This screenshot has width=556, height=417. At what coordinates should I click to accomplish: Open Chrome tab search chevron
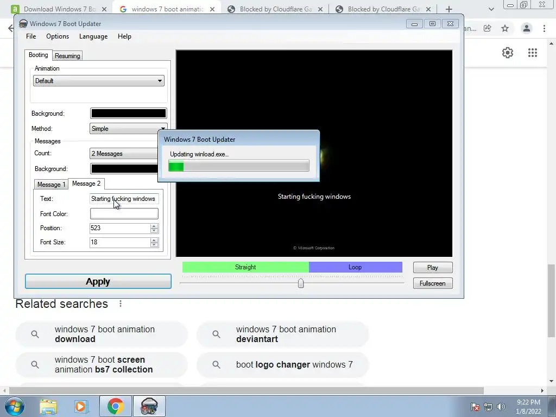[491, 9]
